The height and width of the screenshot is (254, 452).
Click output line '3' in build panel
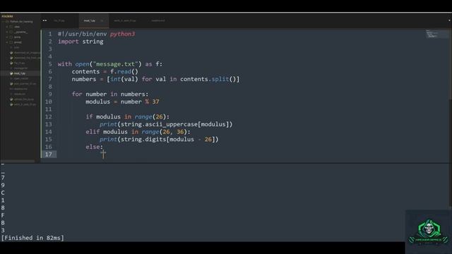3,230
